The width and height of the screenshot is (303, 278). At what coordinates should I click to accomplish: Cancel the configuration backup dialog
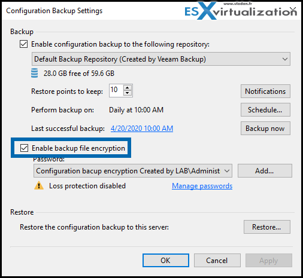click(217, 261)
